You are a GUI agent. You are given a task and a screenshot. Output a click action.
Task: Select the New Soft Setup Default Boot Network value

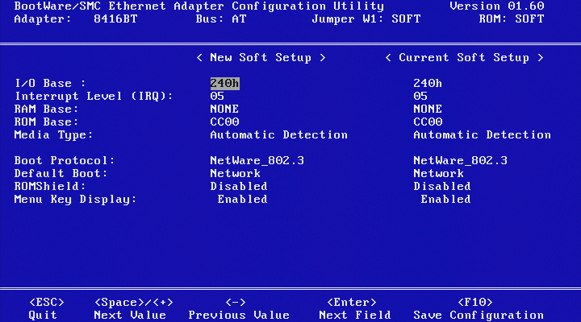click(236, 174)
